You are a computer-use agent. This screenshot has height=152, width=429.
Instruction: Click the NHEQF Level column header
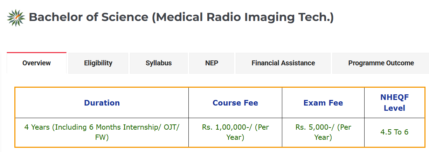click(x=394, y=103)
